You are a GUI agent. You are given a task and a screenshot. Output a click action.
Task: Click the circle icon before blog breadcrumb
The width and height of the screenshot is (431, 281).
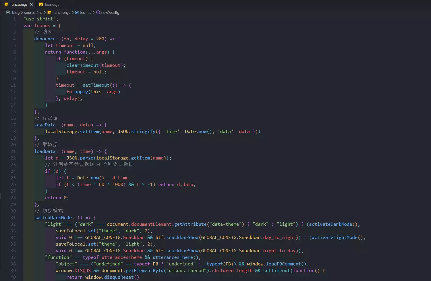point(8,12)
